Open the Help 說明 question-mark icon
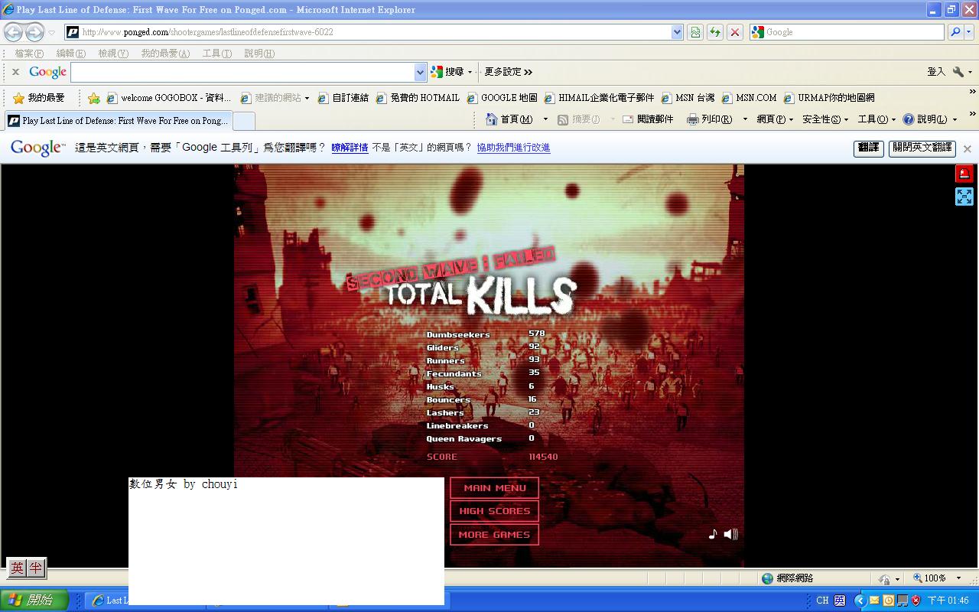Viewport: 979px width, 612px height. 909,119
